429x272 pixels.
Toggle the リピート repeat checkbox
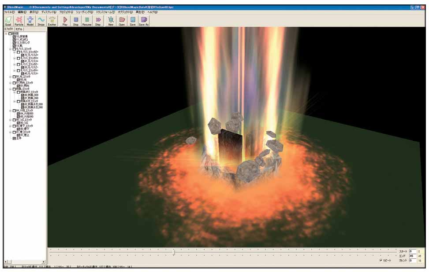[381, 261]
